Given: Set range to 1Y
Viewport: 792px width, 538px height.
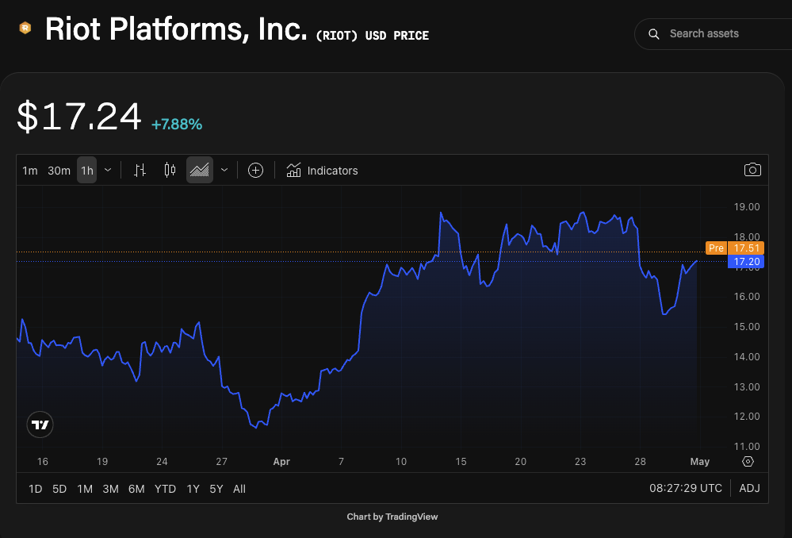Looking at the screenshot, I should coord(193,489).
